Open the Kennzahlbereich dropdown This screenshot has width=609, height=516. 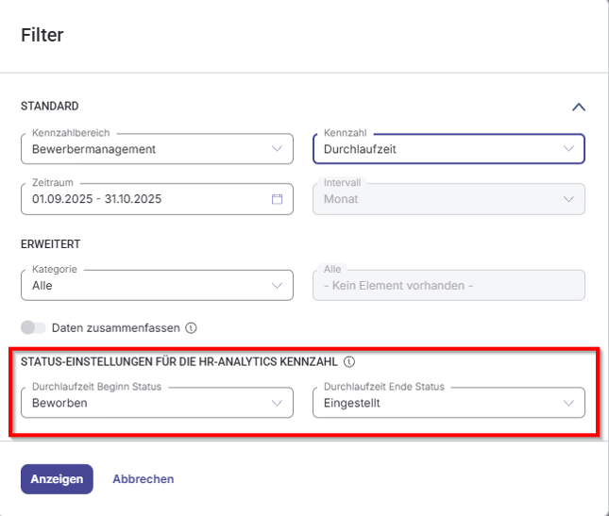pyautogui.click(x=157, y=148)
